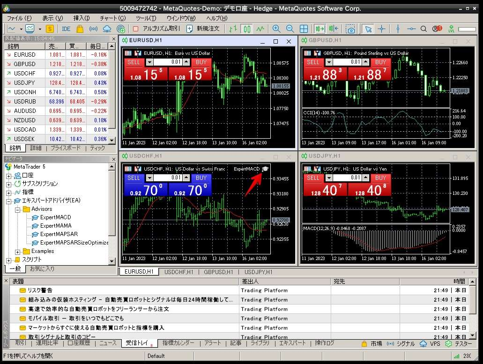The image size is (483, 364).
Task: Open ファイル(F) menu
Action: pos(19,18)
